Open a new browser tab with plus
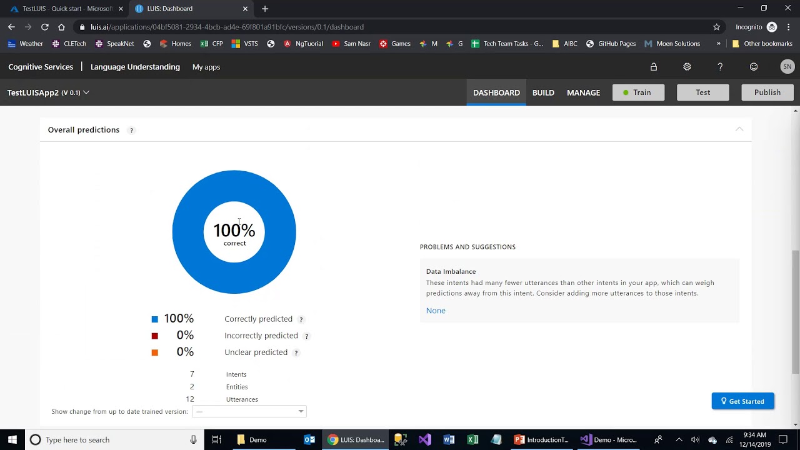Viewport: 800px width, 450px height. 265,9
